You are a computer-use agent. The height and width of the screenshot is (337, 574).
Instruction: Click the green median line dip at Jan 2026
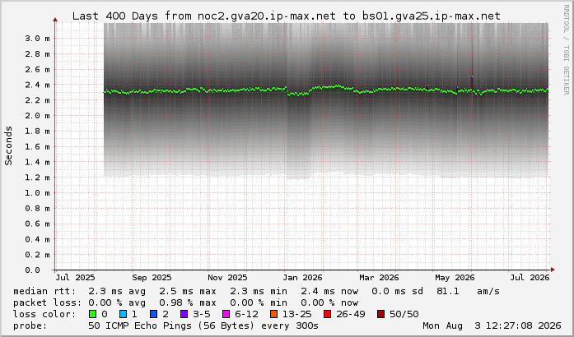(x=297, y=94)
